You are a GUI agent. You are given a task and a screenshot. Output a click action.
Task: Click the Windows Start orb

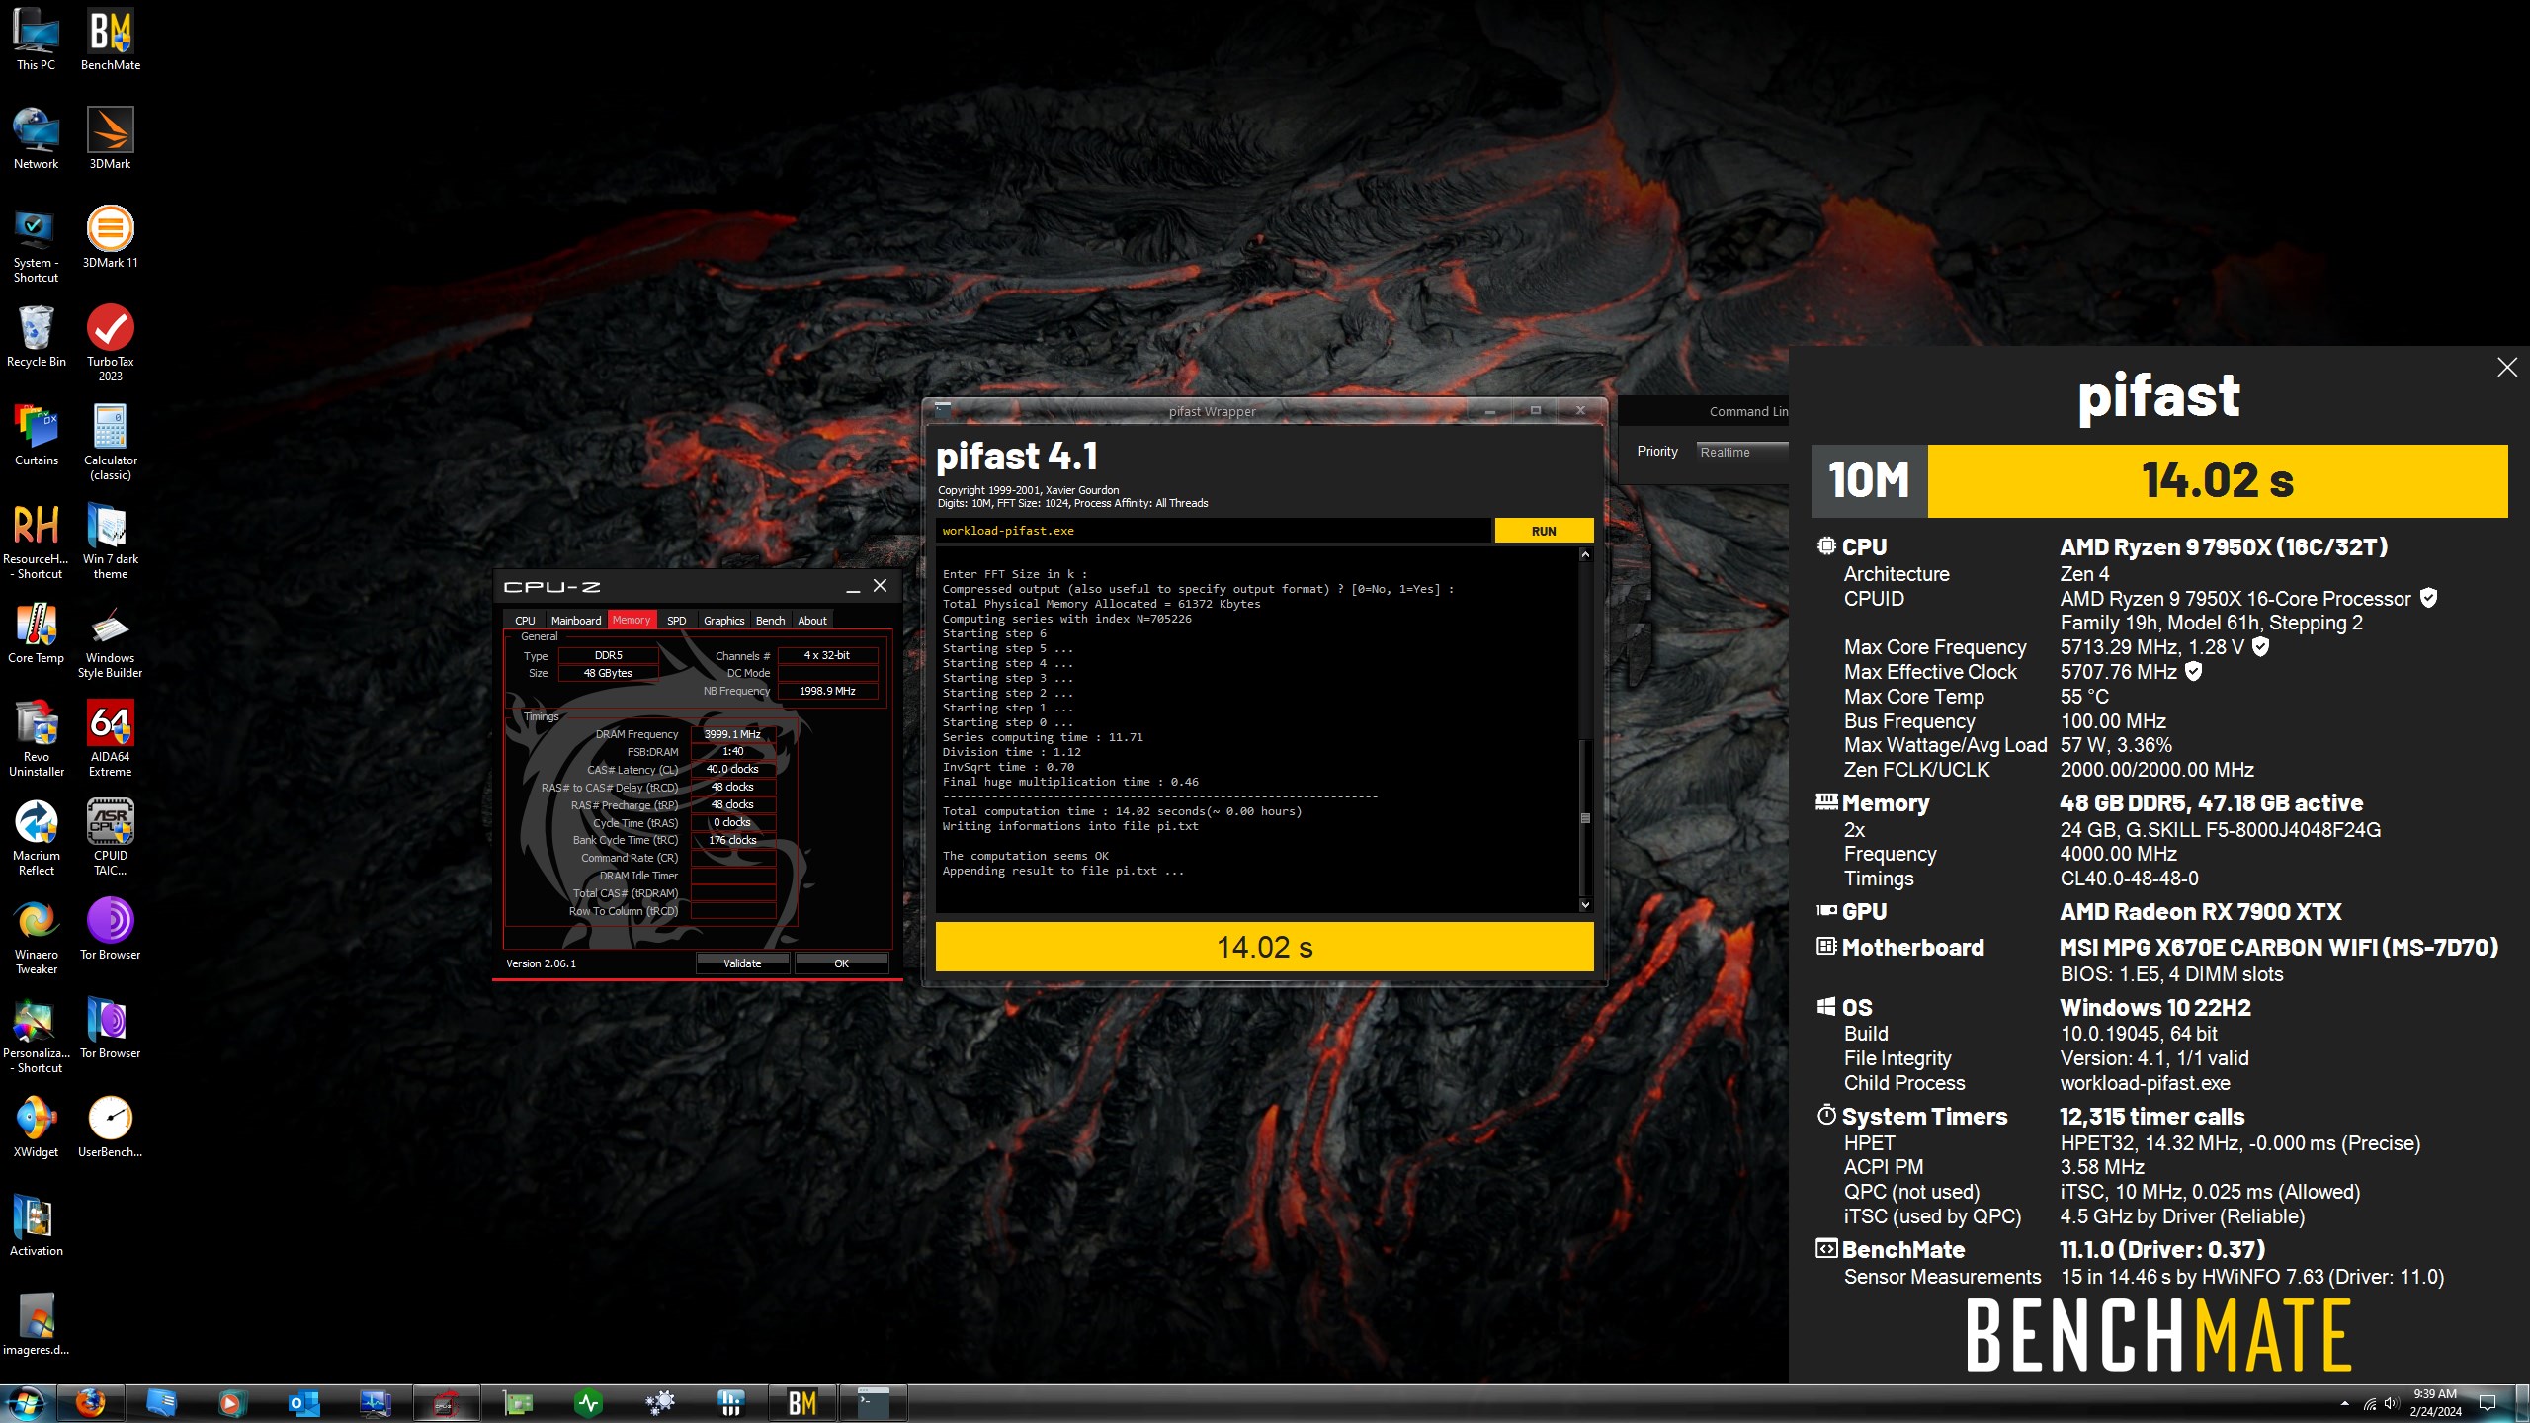[25, 1403]
